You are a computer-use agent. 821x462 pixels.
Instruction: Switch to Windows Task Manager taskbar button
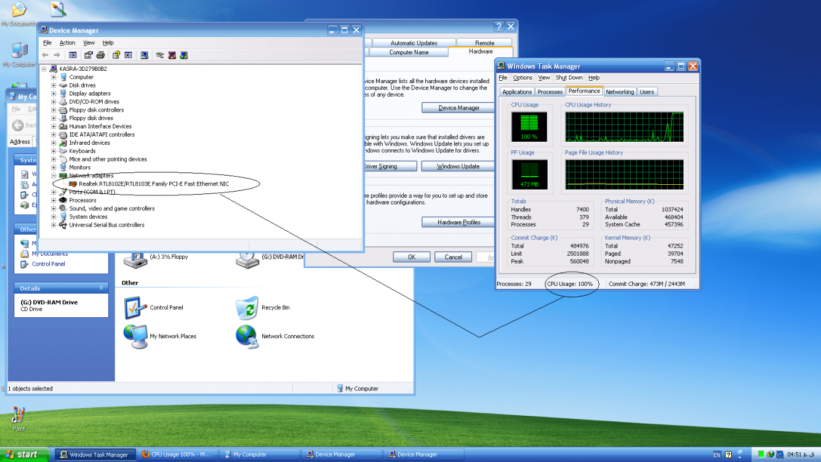(94, 455)
